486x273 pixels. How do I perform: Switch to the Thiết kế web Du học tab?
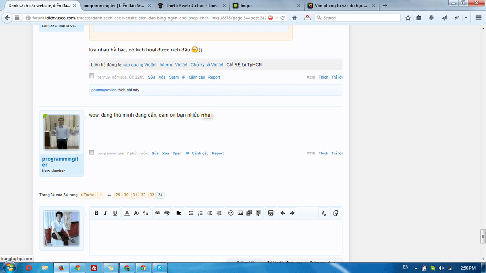pos(192,5)
